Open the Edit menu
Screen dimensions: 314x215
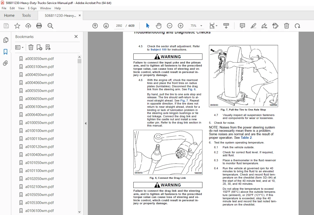pyautogui.click(x=12, y=8)
